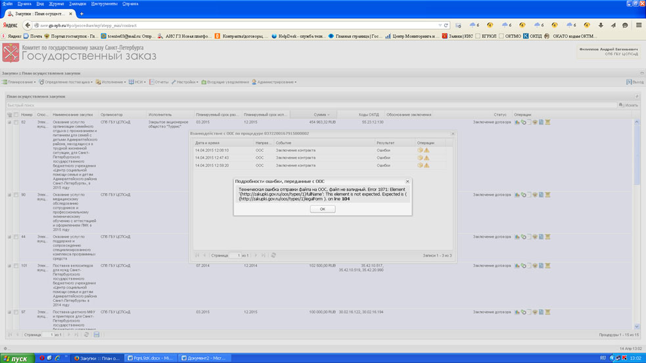Click the blue document operation icon in row 101
The width and height of the screenshot is (646, 363).
[541, 265]
